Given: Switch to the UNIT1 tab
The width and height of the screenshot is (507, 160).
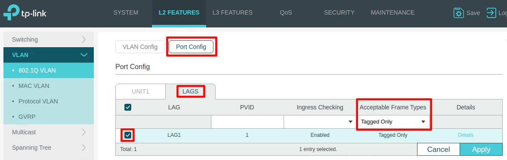Looking at the screenshot, I should [140, 91].
